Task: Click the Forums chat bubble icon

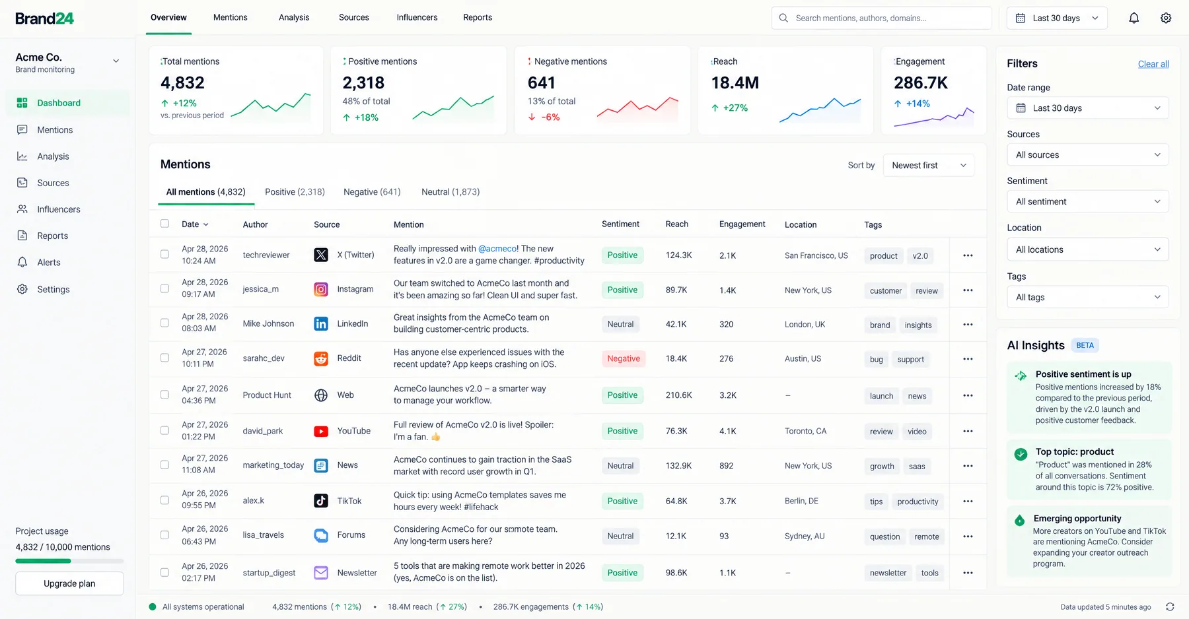Action: point(321,535)
